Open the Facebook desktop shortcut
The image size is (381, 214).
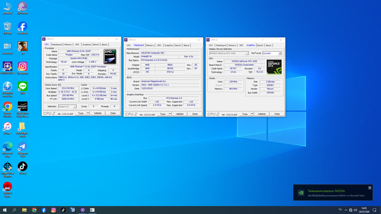23,28
